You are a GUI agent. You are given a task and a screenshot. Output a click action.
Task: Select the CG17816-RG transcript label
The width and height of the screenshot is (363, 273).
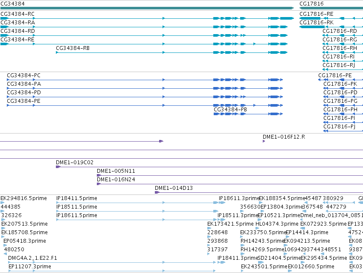pyautogui.click(x=340, y=40)
